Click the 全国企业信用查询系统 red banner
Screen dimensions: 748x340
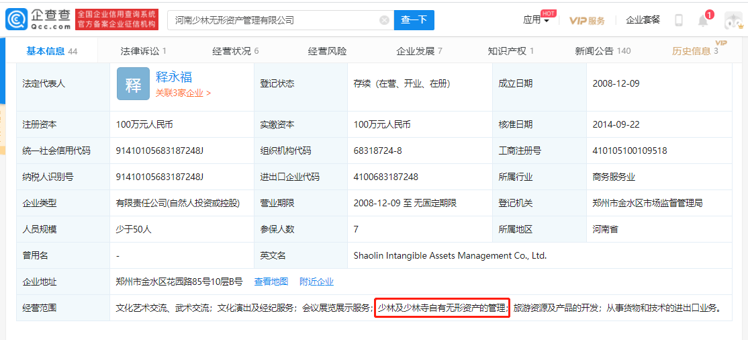point(117,19)
